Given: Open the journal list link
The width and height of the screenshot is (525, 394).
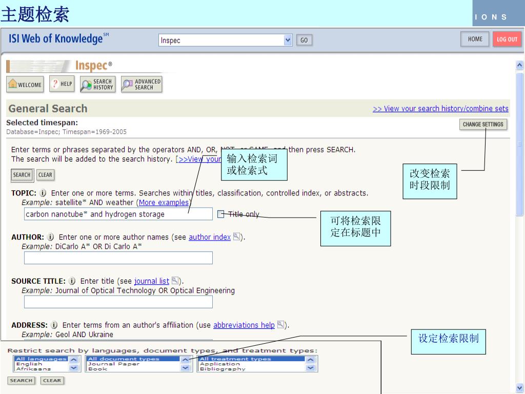Looking at the screenshot, I should [x=152, y=281].
